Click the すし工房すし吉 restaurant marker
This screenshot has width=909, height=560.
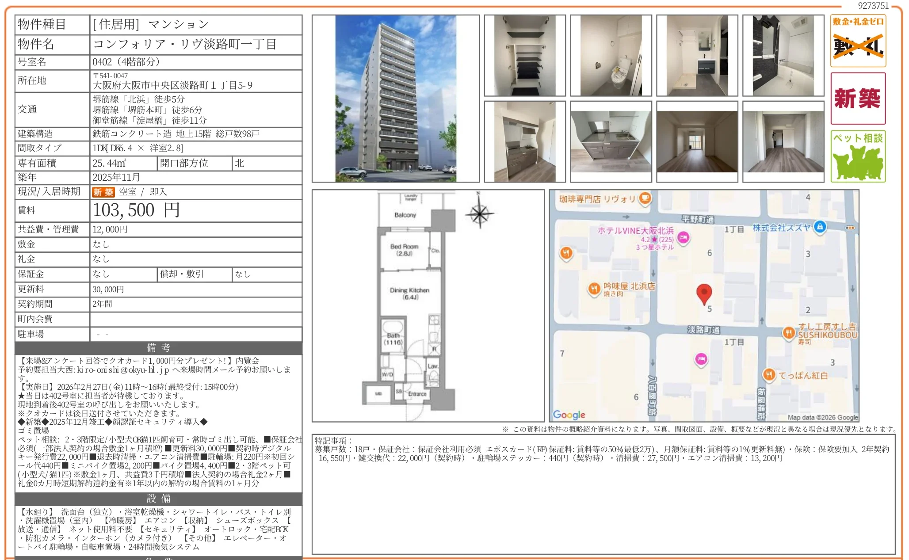789,332
